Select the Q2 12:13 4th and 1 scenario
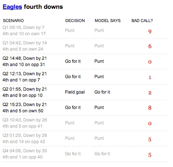 [25, 77]
